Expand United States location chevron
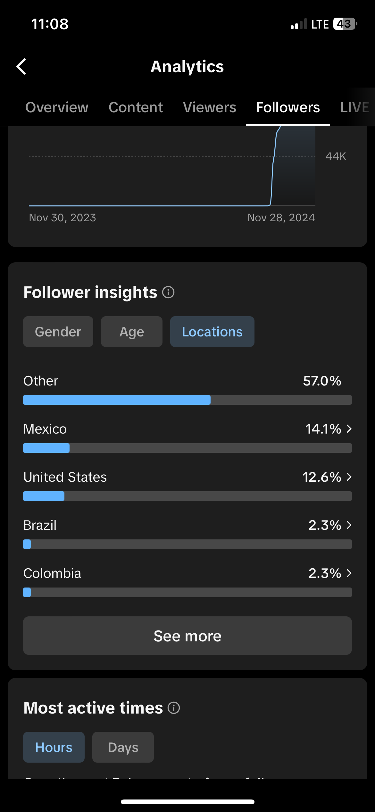This screenshot has width=375, height=812. [x=349, y=477]
